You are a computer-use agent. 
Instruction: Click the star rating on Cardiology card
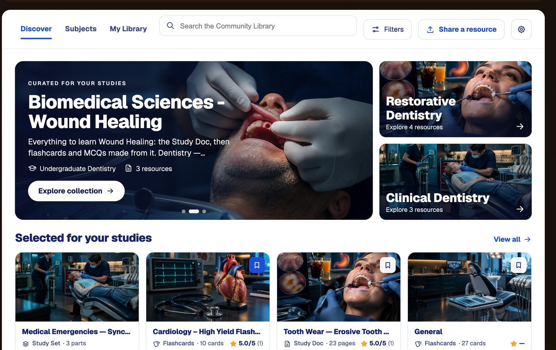pos(247,343)
